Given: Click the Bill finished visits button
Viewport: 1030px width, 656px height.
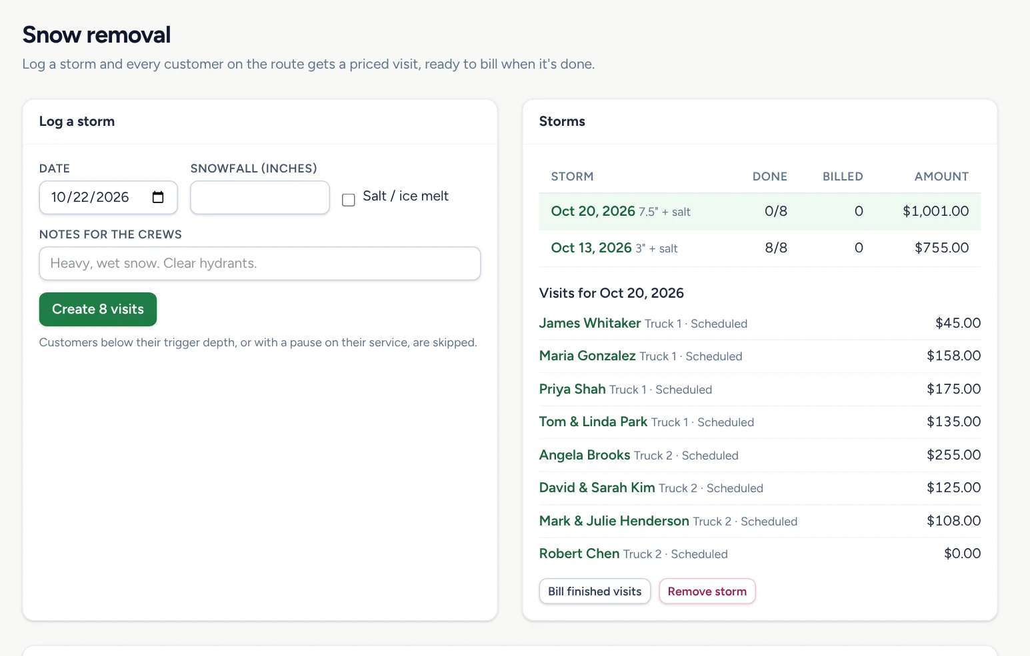Looking at the screenshot, I should [x=595, y=591].
